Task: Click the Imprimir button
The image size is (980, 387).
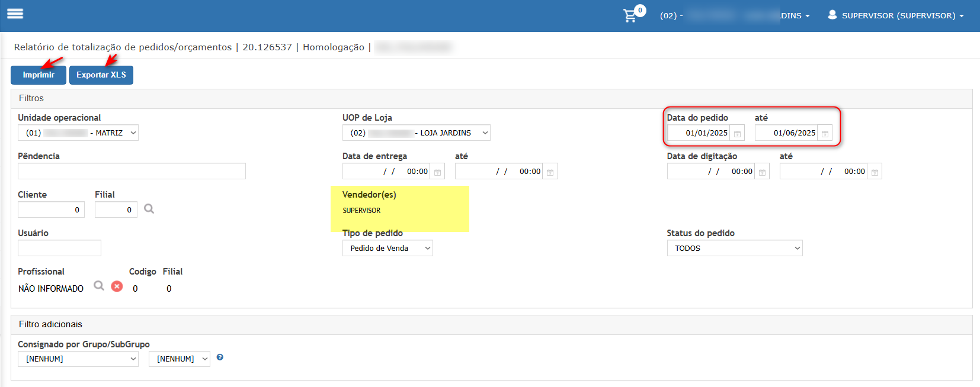Action: tap(39, 75)
